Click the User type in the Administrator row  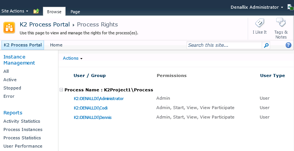click(264, 98)
